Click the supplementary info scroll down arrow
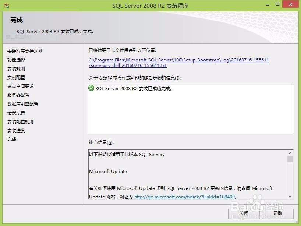The image size is (301, 226). 290,197
